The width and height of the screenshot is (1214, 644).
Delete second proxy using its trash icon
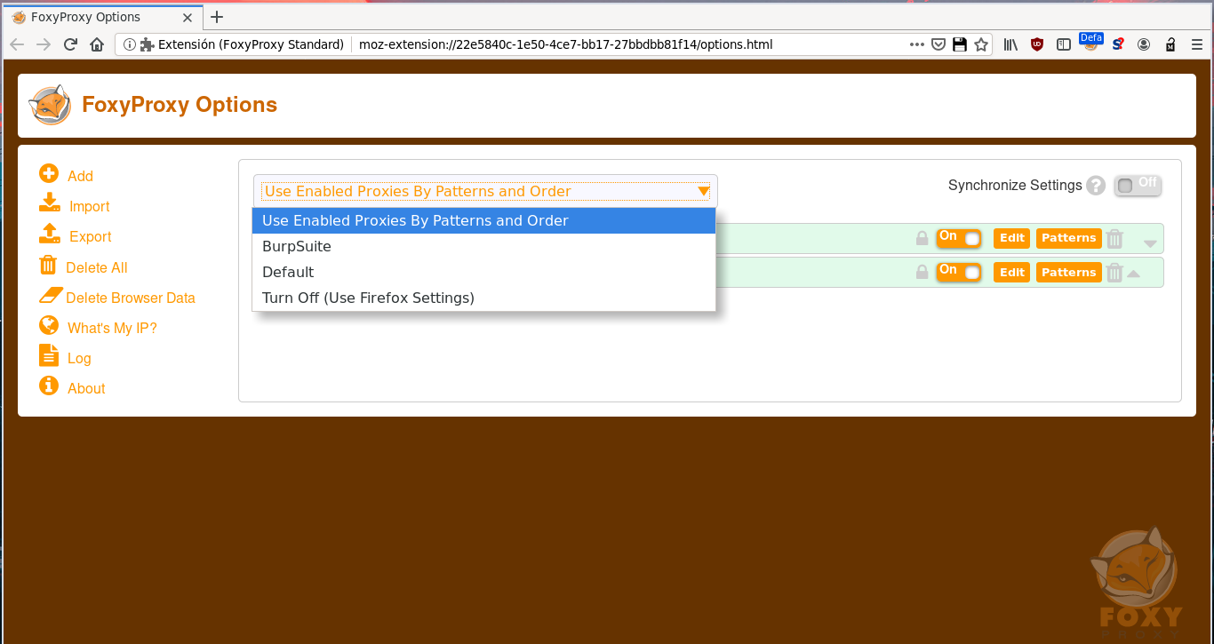click(x=1115, y=273)
